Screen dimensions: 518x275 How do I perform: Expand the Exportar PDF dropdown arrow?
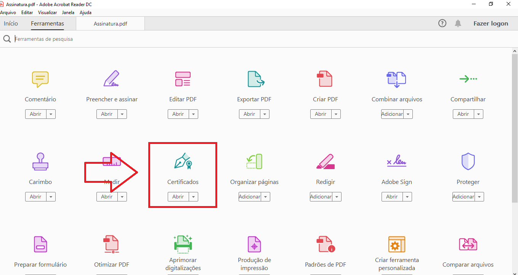coord(265,114)
